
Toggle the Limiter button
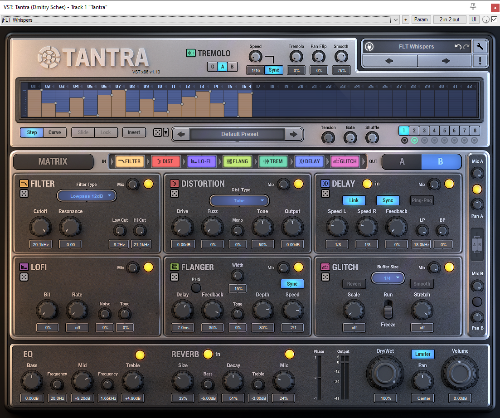click(x=422, y=354)
